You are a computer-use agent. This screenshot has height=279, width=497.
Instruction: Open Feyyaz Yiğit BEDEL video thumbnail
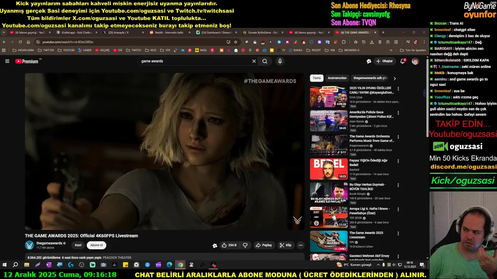[328, 169]
